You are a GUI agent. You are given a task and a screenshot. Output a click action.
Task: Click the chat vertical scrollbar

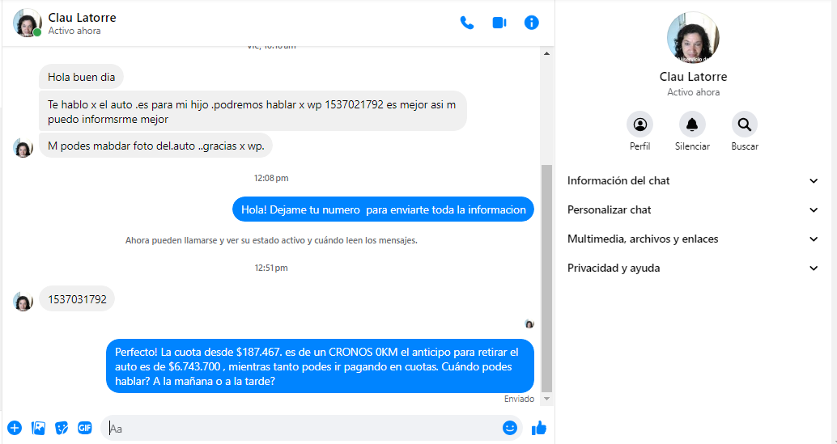[546, 275]
